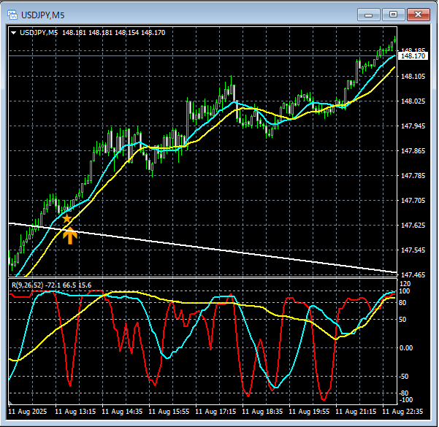Minimize the USDJPY,M5 chart window
The width and height of the screenshot is (439, 427).
[x=368, y=15]
